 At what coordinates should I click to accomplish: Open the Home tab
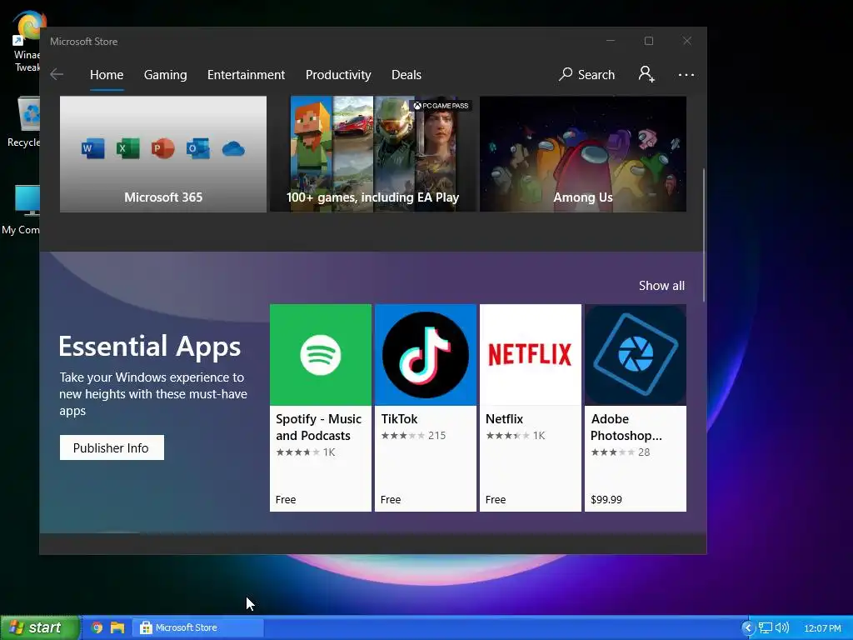[x=107, y=74]
